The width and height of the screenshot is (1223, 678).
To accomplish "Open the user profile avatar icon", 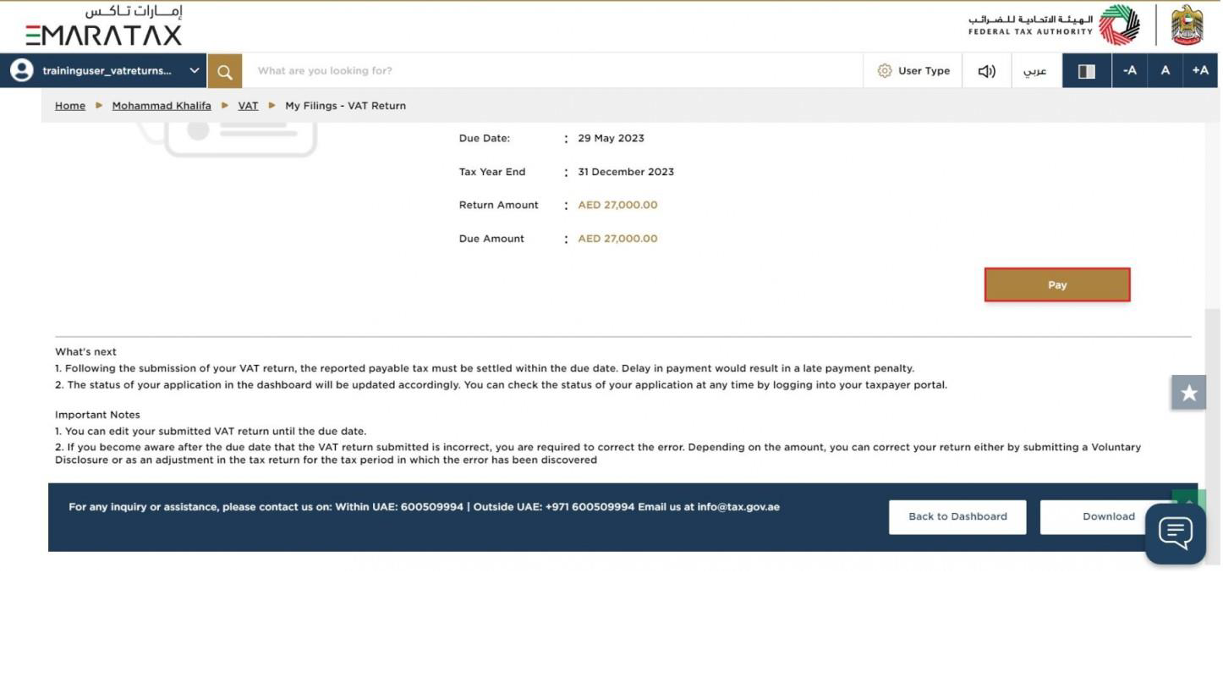I will pos(21,71).
